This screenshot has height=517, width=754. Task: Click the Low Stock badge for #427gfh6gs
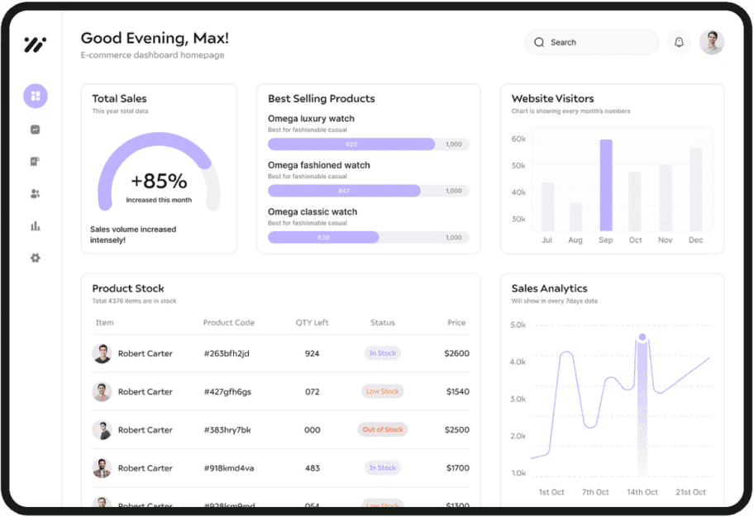pos(382,391)
